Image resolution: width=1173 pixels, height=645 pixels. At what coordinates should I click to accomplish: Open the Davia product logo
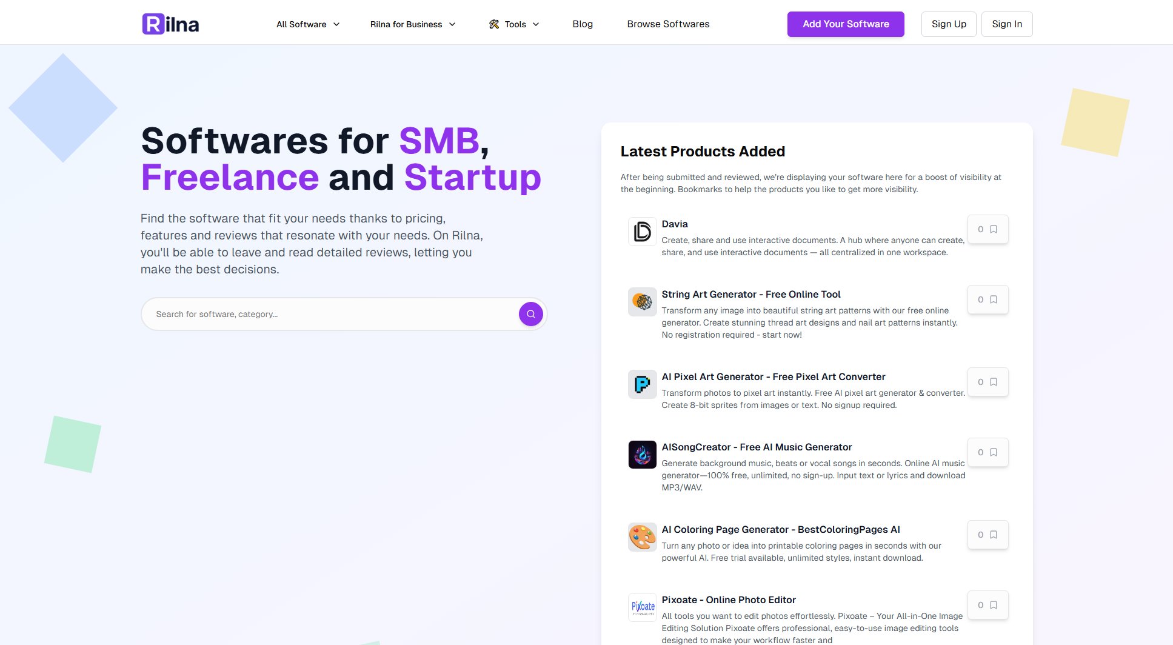[642, 232]
